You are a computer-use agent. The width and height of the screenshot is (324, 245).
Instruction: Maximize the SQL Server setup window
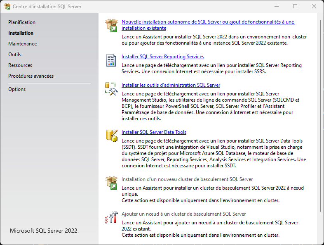pos(295,7)
